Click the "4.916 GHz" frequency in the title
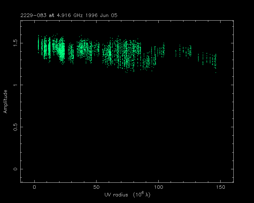Image resolution: width=254 pixels, height=203 pixels. coord(62,16)
